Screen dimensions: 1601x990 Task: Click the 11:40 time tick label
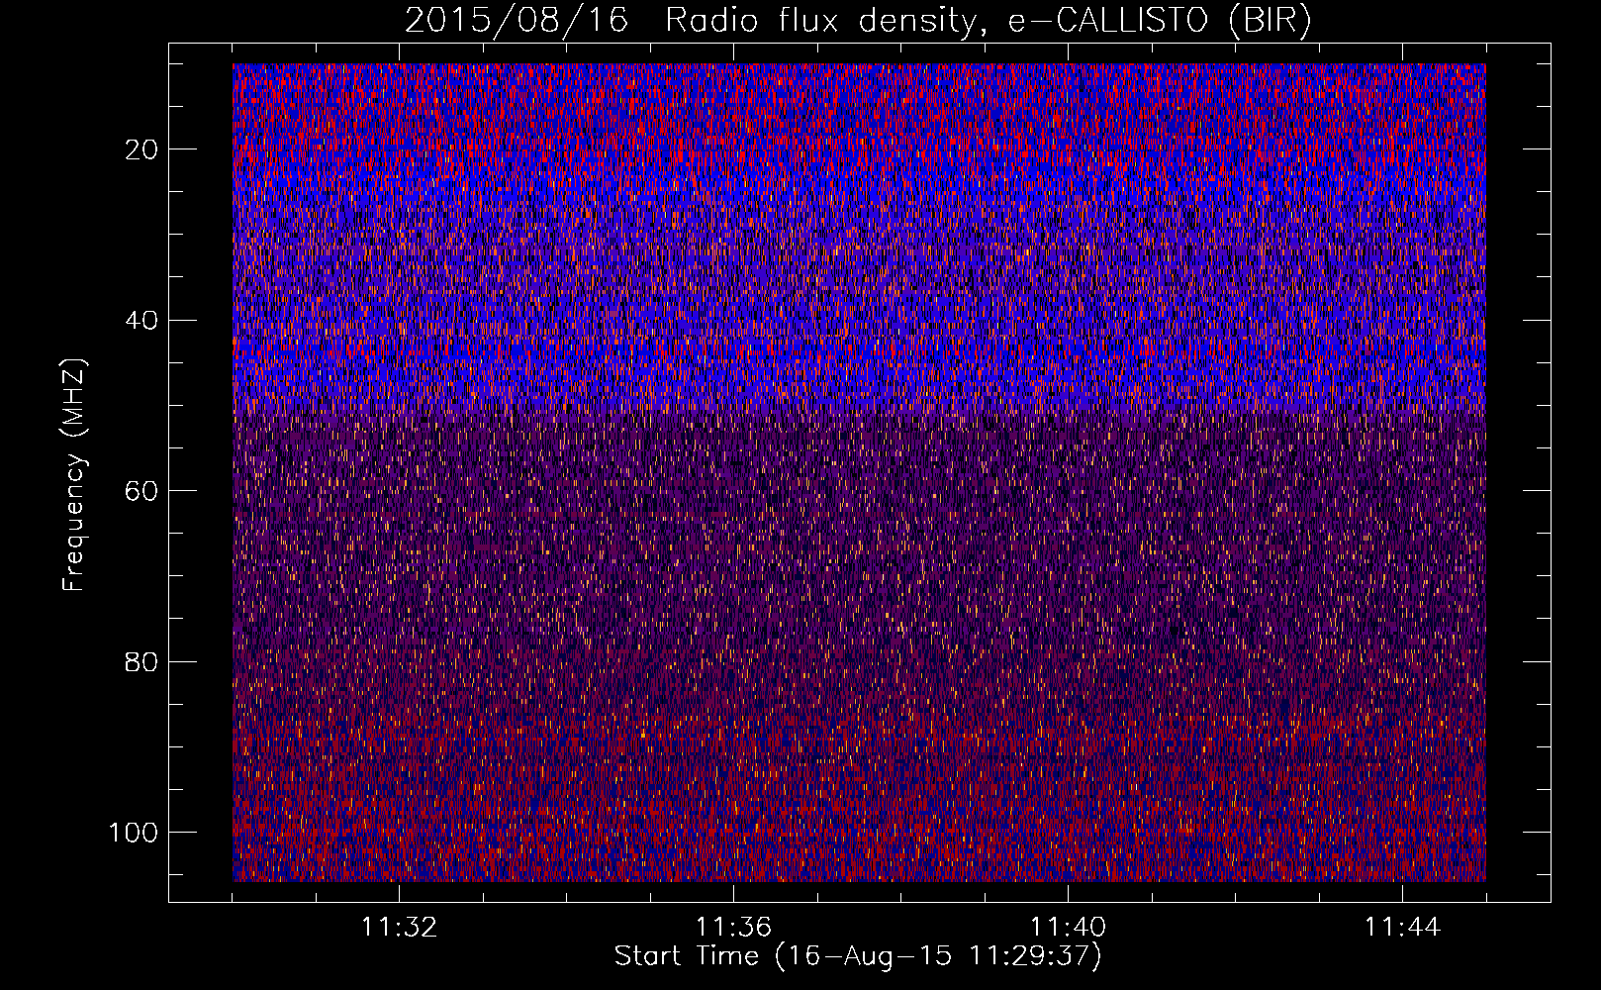(1068, 928)
